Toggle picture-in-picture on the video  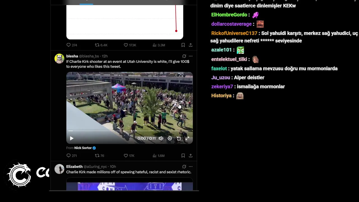pos(179,138)
